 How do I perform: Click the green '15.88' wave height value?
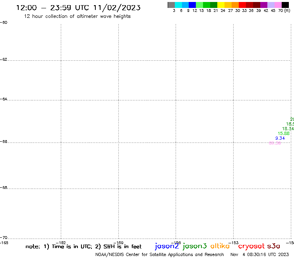284,134
